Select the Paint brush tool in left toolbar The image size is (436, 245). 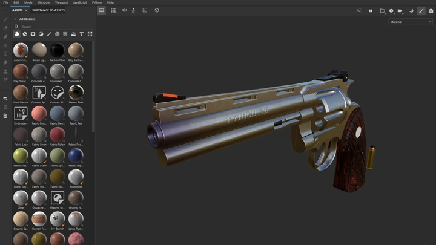click(x=5, y=19)
